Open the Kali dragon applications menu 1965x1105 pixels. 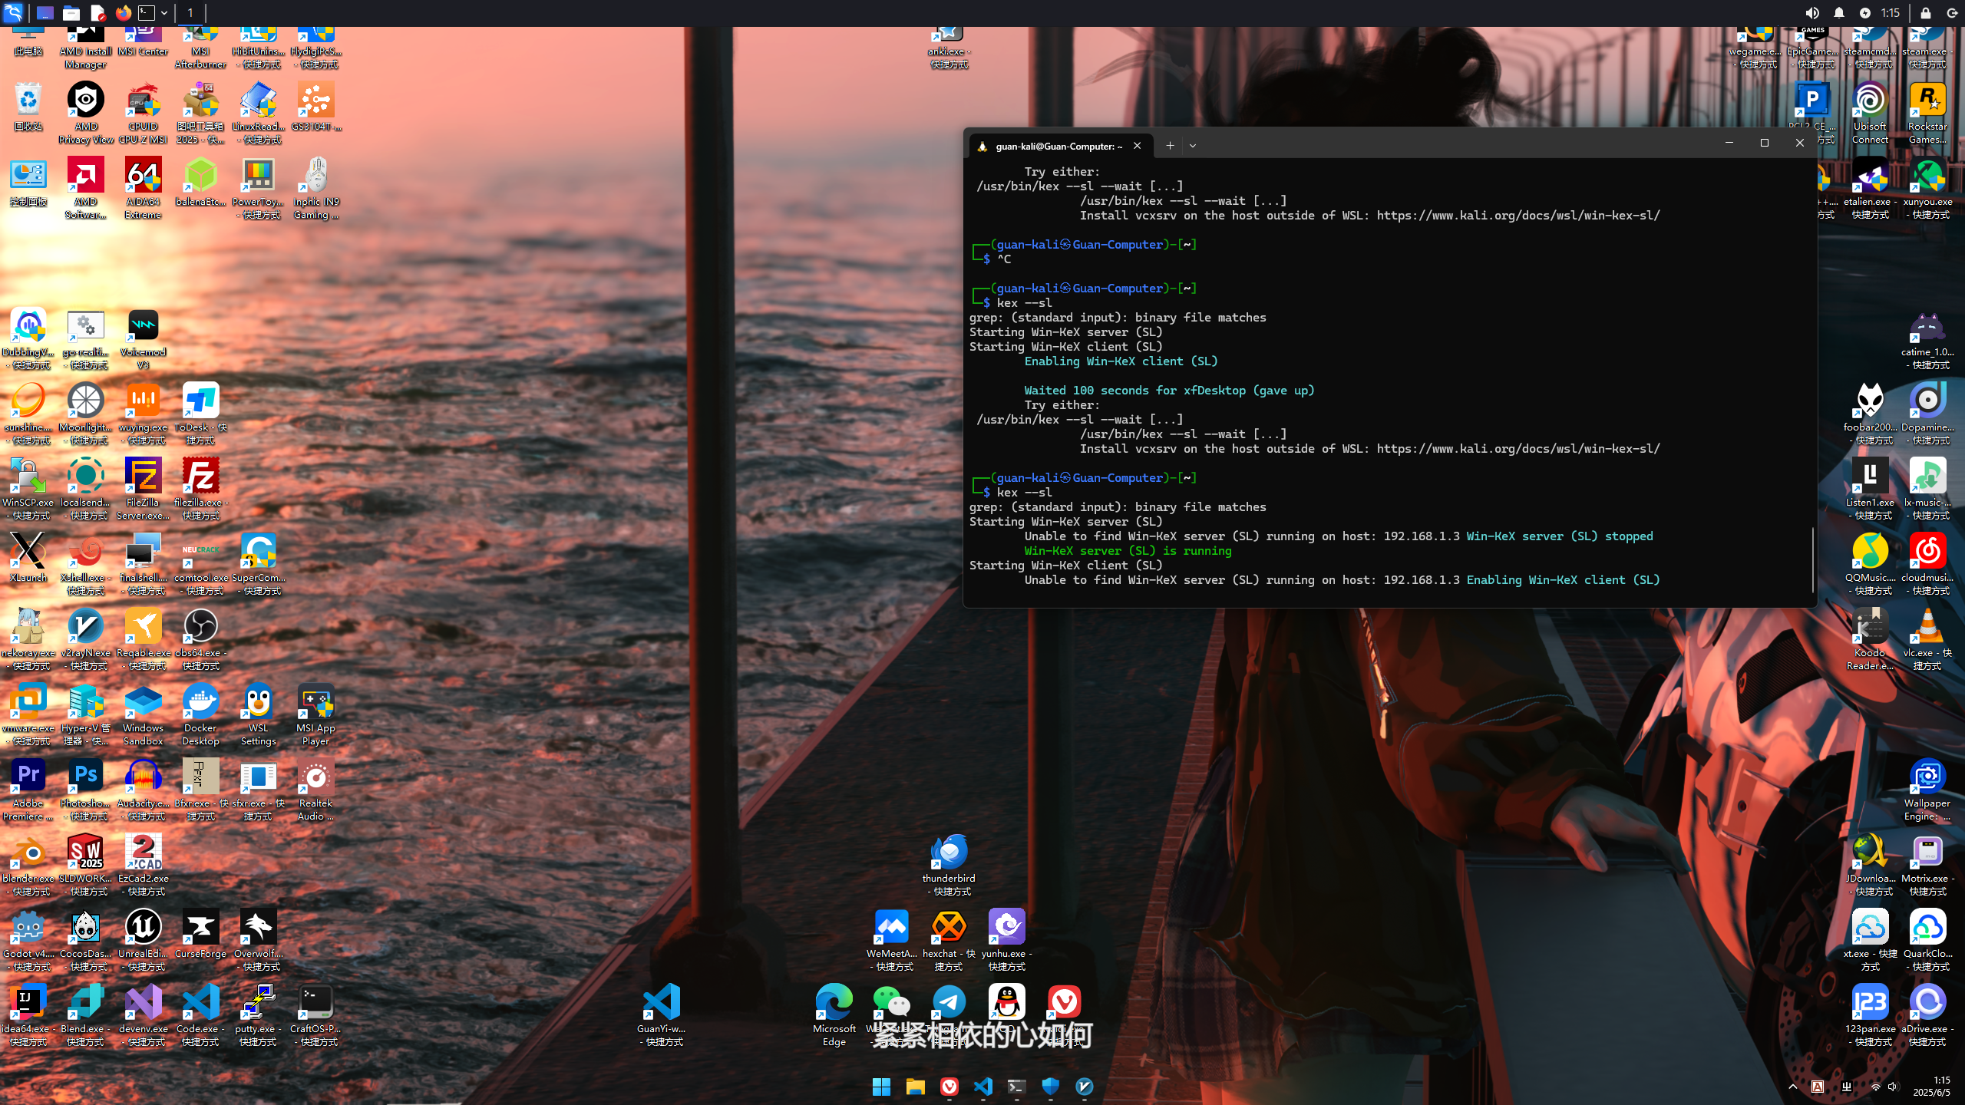13,12
